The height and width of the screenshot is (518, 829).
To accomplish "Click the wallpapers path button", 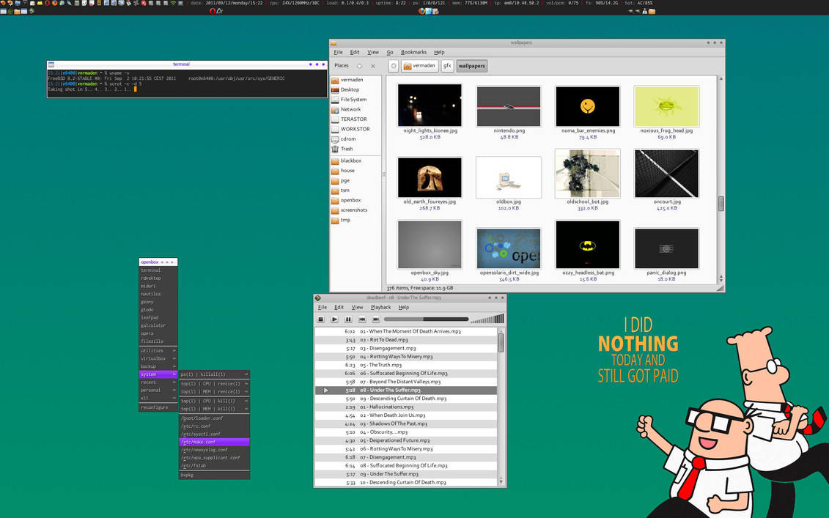I will click(x=471, y=66).
